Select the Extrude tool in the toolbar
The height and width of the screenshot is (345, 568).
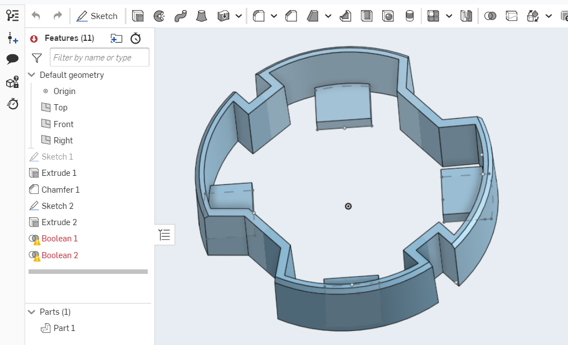click(138, 16)
